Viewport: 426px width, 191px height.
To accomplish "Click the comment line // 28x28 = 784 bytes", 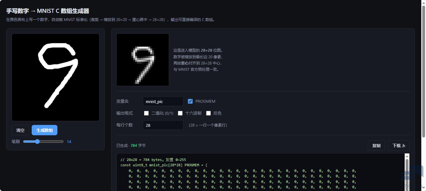I will tap(153, 160).
